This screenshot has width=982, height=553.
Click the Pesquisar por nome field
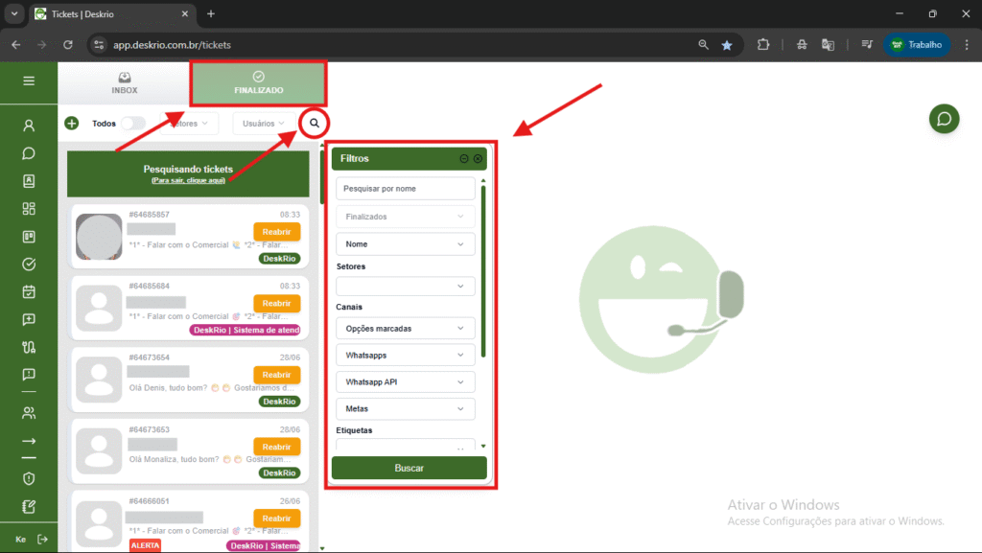click(x=406, y=188)
